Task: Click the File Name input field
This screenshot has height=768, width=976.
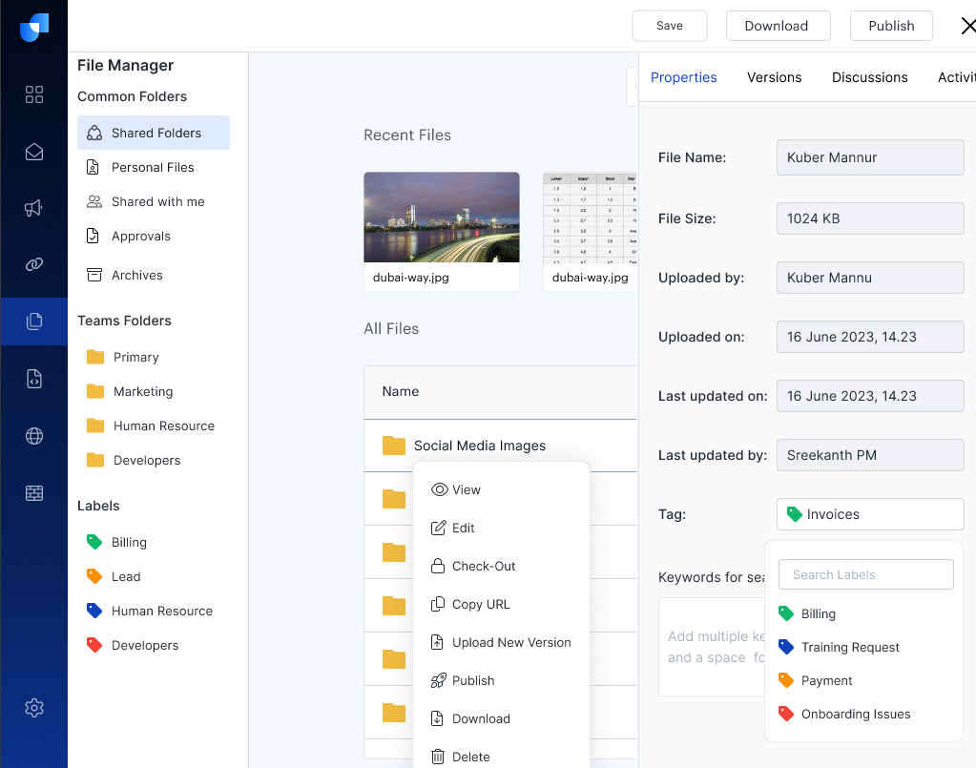Action: point(870,157)
